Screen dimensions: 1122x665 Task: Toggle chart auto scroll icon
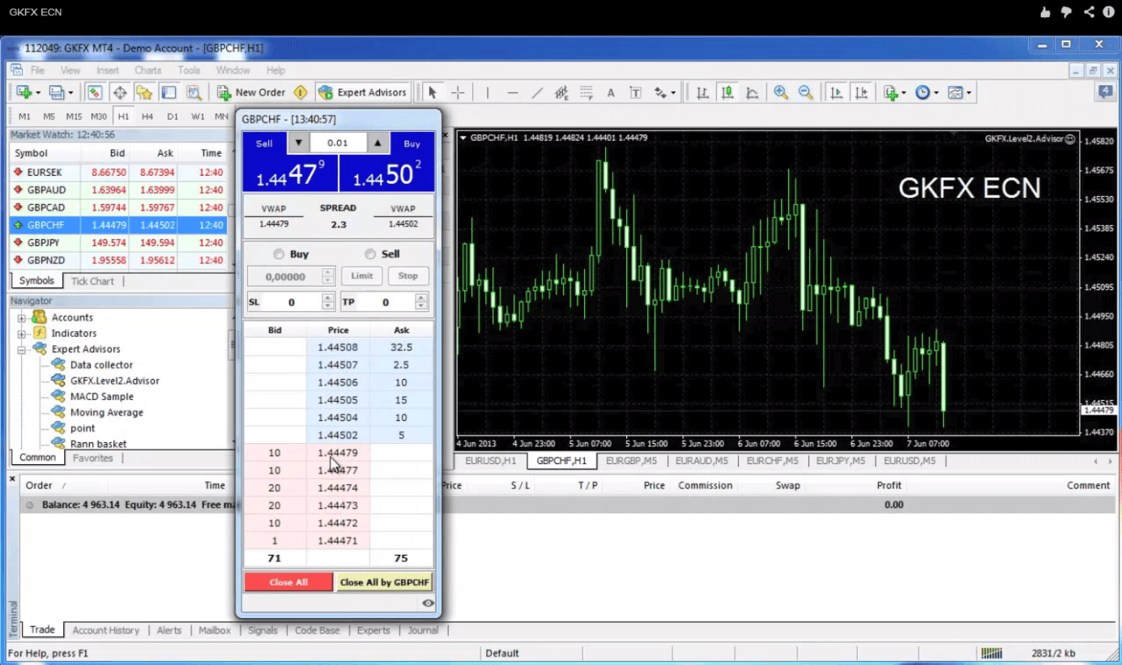click(x=836, y=92)
